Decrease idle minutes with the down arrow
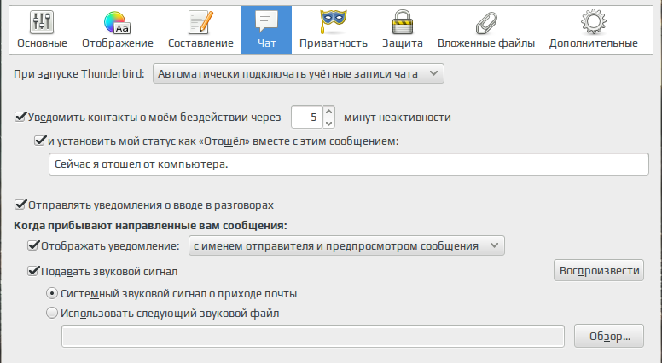662x363 pixels. point(329,123)
